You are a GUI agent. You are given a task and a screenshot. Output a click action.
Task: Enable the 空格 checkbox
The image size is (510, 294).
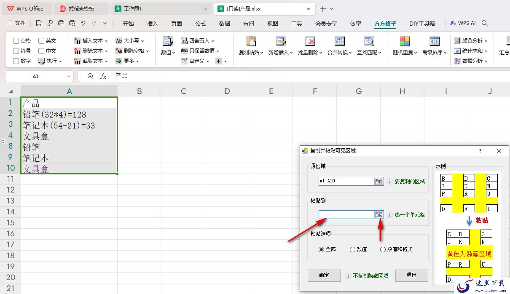(x=16, y=41)
